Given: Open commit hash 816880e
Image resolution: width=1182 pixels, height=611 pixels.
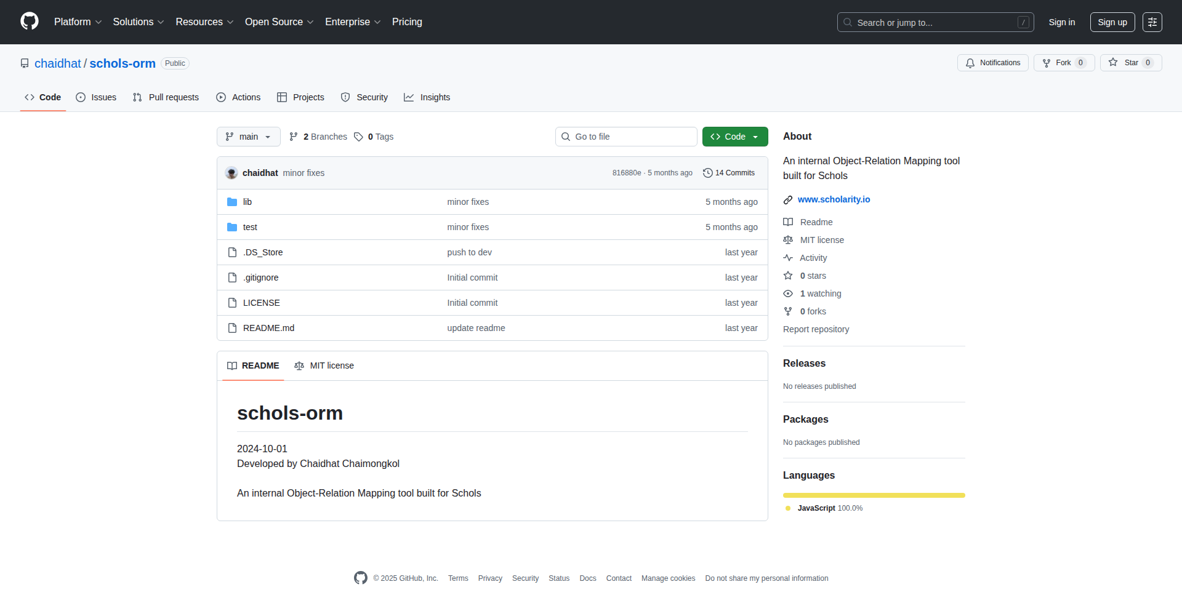Looking at the screenshot, I should [x=627, y=173].
